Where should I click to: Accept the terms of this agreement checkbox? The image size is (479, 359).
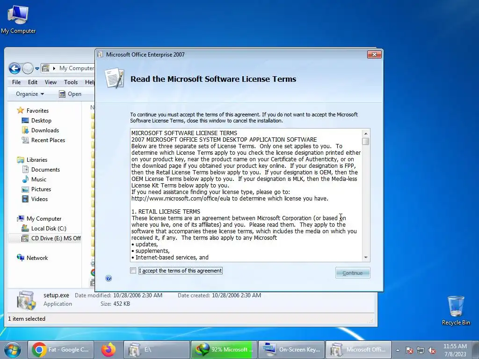pos(133,271)
